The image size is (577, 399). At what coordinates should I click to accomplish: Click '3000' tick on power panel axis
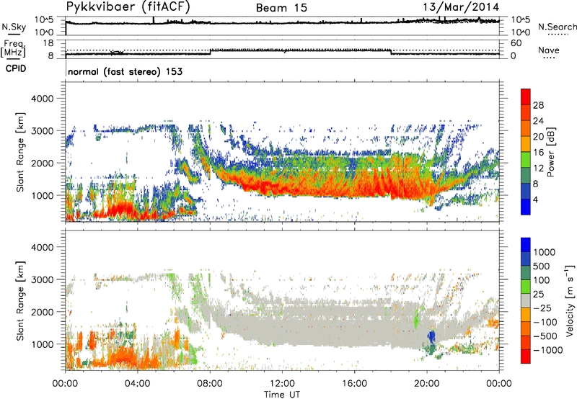point(42,131)
